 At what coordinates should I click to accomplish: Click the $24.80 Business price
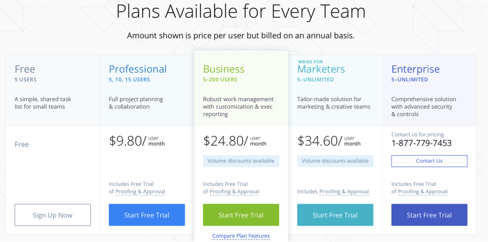223,141
